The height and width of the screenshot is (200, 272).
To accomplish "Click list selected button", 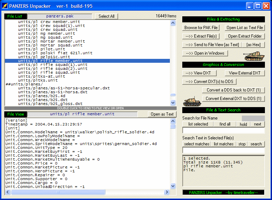I will coord(198,124).
